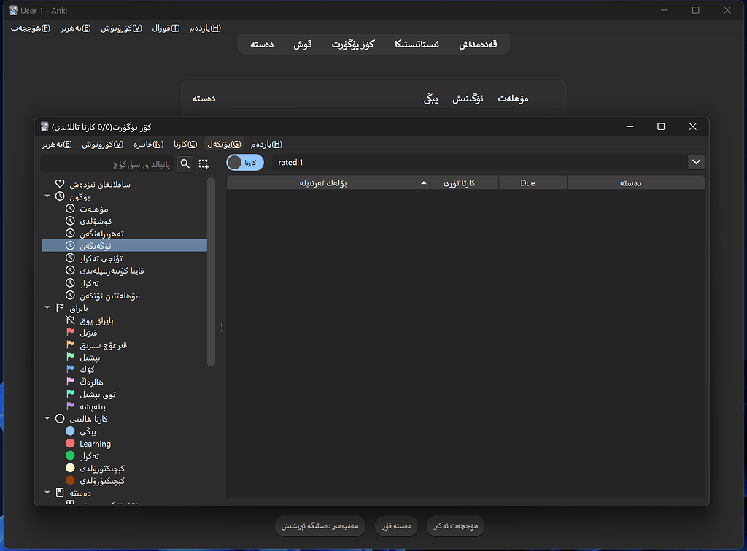Click the هۆججەت ئەكىر import file button
This screenshot has width=747, height=551.
pos(455,525)
